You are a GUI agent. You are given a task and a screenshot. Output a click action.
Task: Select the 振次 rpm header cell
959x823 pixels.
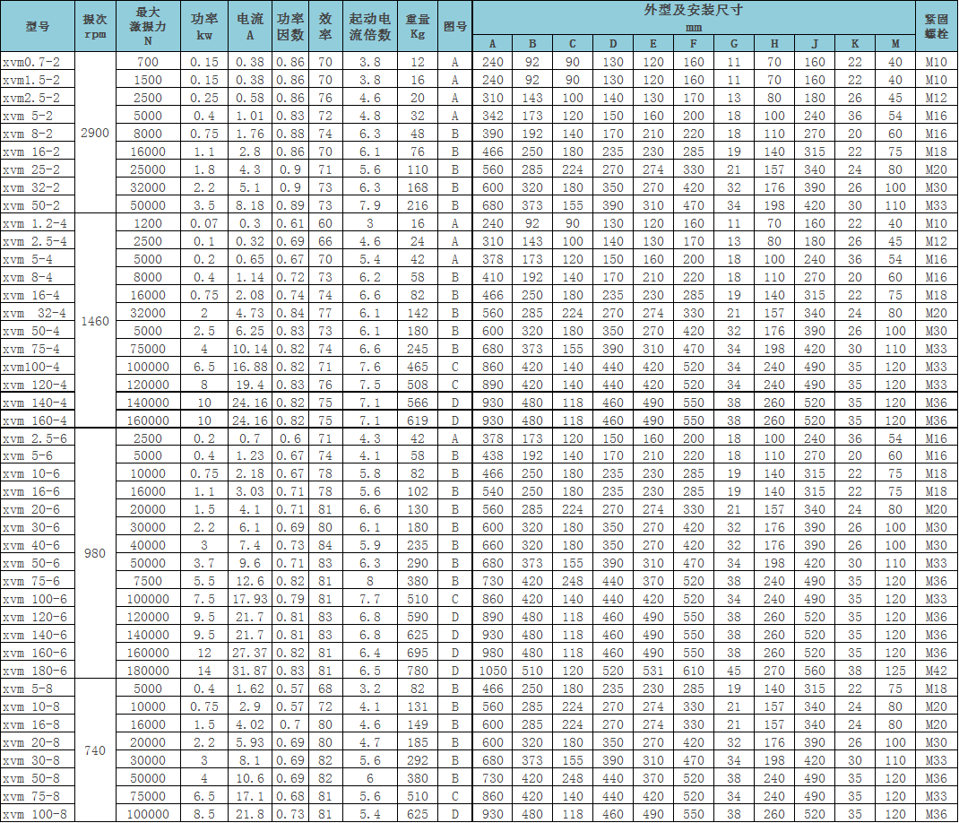coord(94,27)
